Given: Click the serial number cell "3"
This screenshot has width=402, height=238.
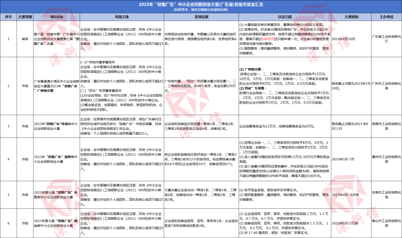Looking at the screenshot, I should coord(9,126).
